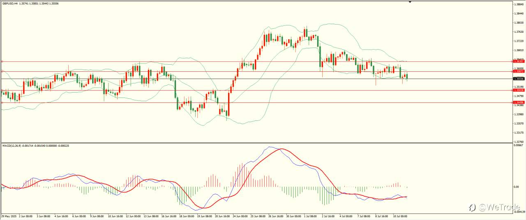Viewport: 526px width, 220px height.
Task: Click the 29 May 2025 date label
Action: (x=8, y=215)
